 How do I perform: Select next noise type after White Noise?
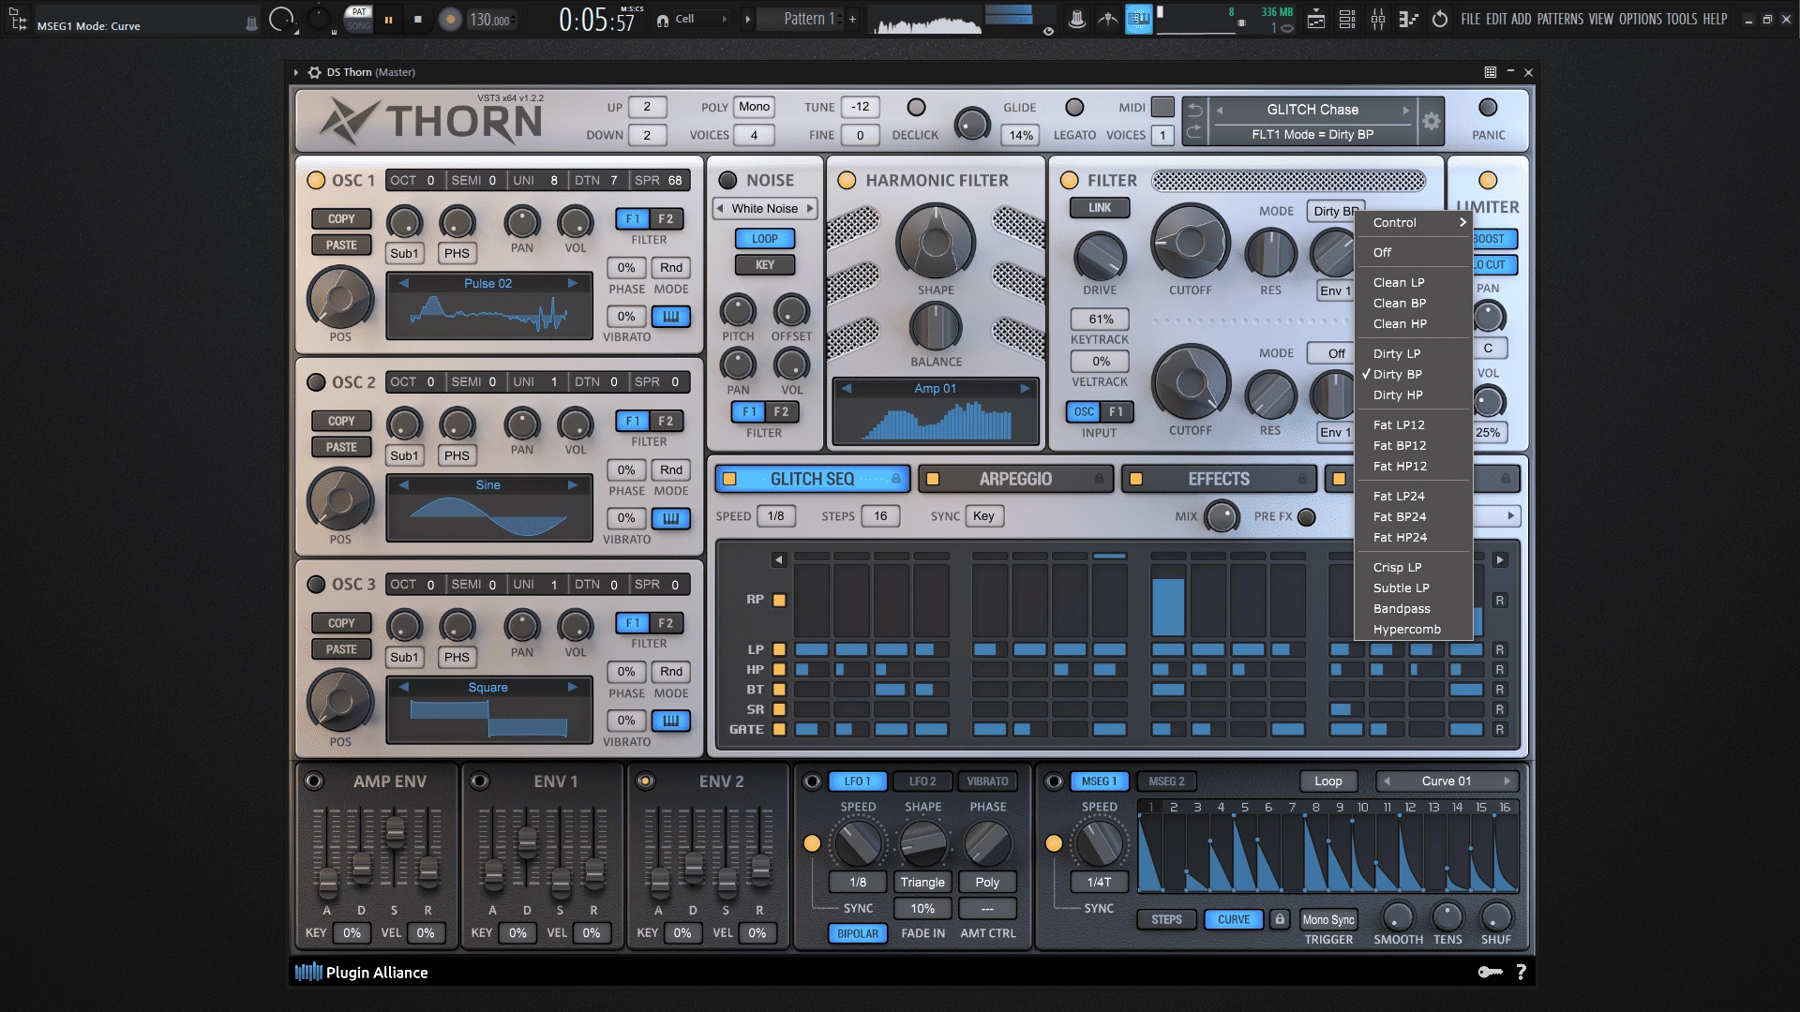810,208
